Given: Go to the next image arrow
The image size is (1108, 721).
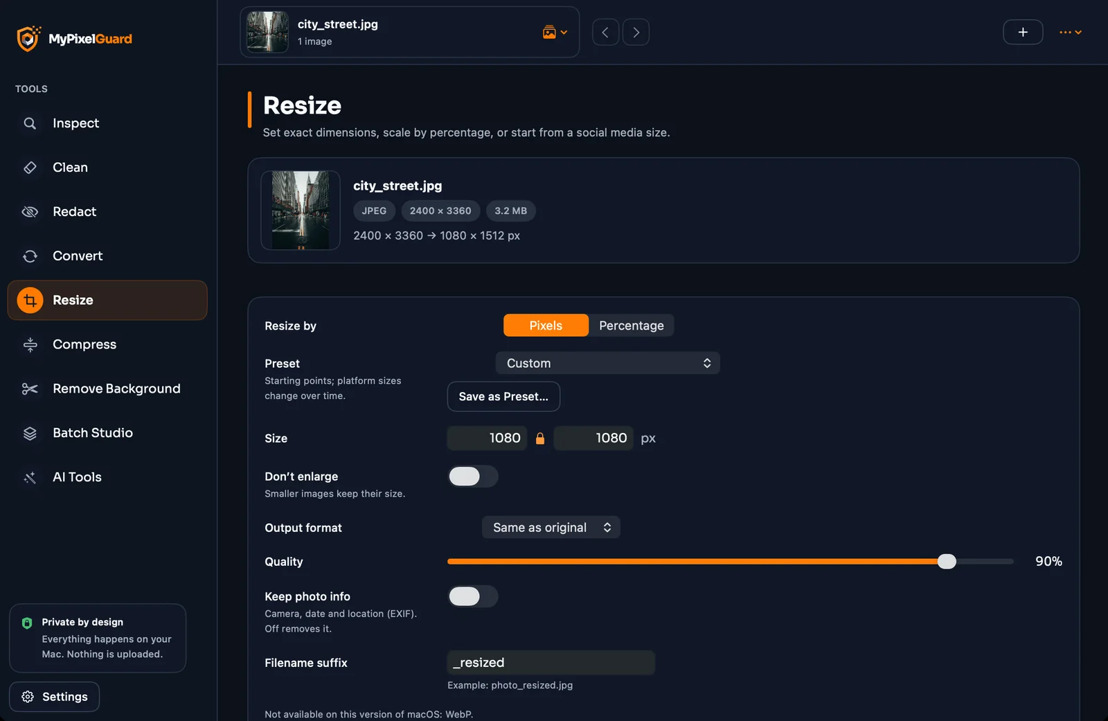Looking at the screenshot, I should (636, 32).
